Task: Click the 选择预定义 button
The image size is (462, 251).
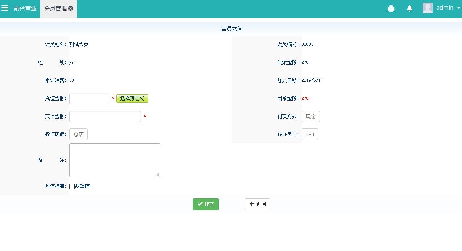Action: [x=132, y=99]
